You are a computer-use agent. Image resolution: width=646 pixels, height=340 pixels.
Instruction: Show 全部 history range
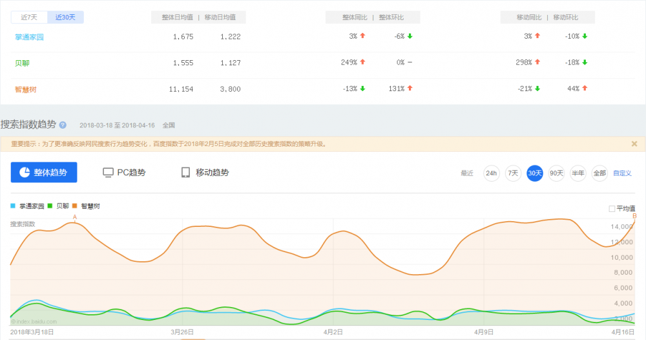599,173
